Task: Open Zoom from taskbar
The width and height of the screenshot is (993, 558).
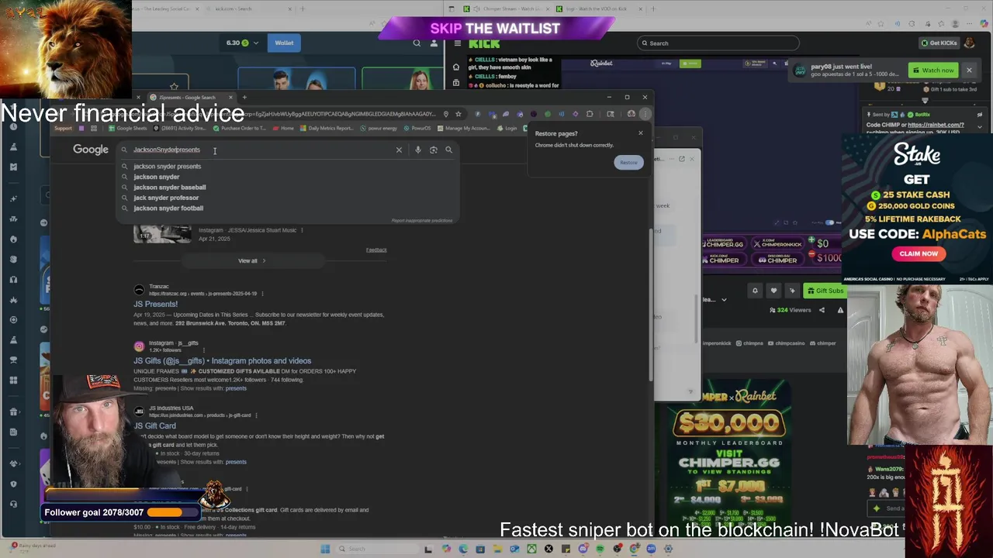Action: pos(651,549)
